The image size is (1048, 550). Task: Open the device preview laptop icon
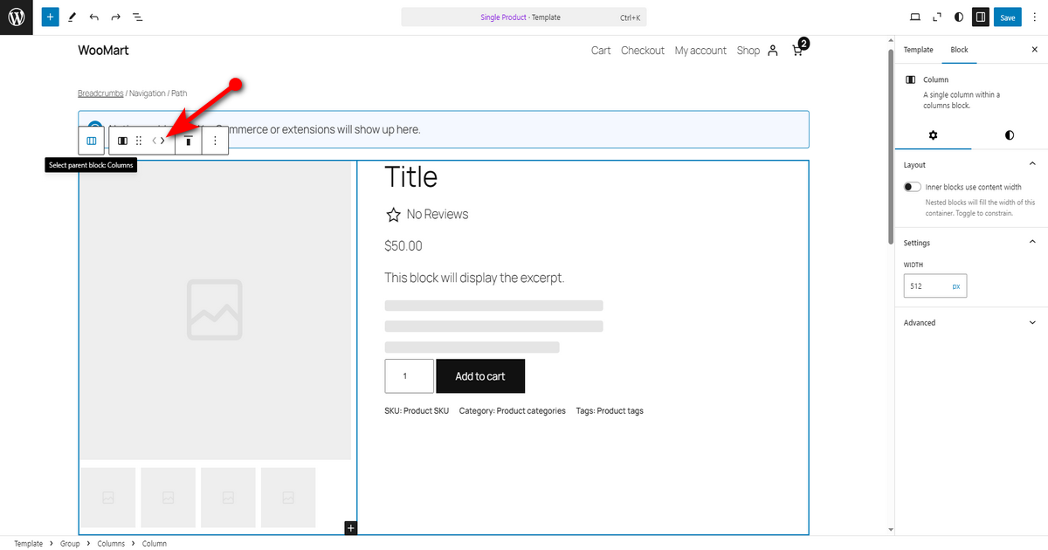point(915,17)
